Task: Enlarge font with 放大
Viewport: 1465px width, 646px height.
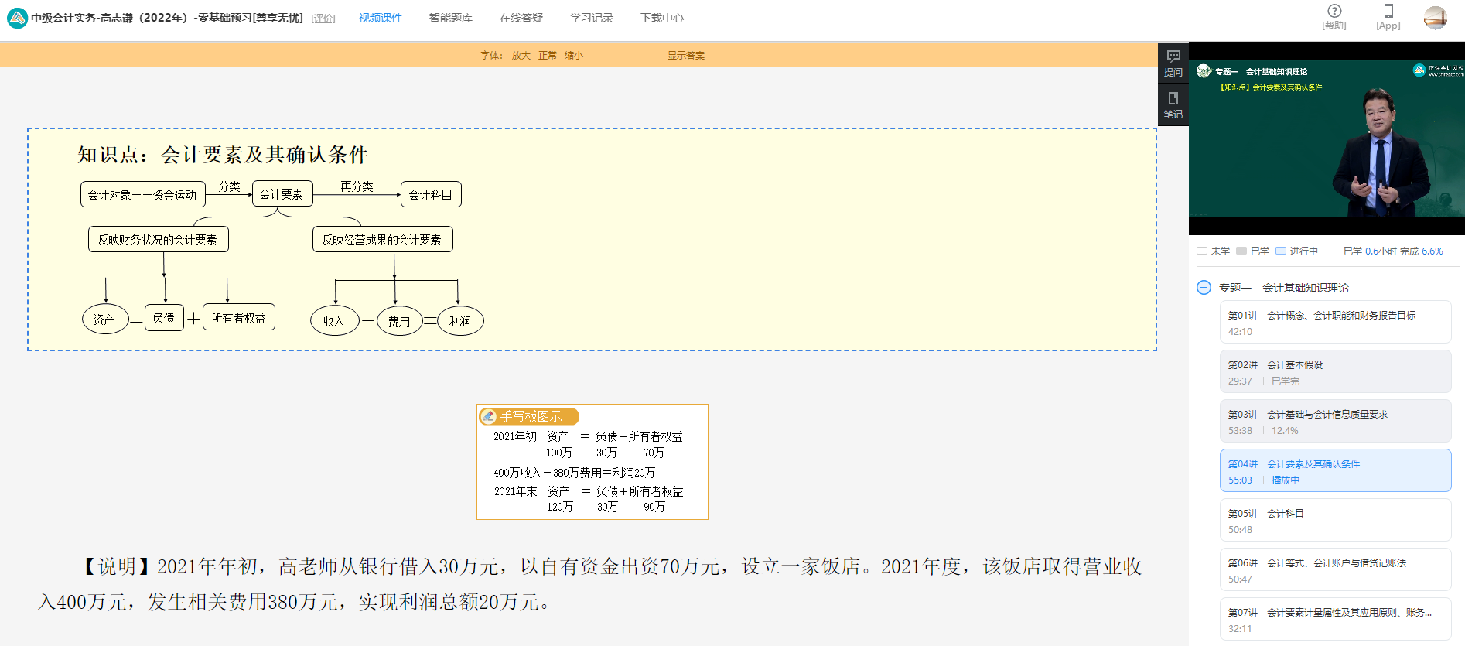Action: point(521,56)
